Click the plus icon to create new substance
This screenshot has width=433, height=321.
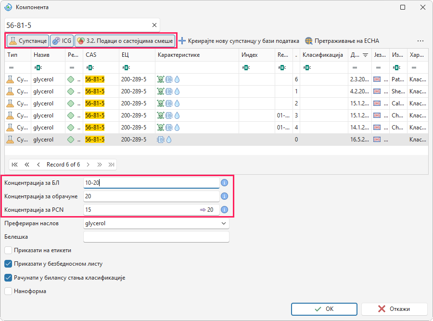click(182, 41)
